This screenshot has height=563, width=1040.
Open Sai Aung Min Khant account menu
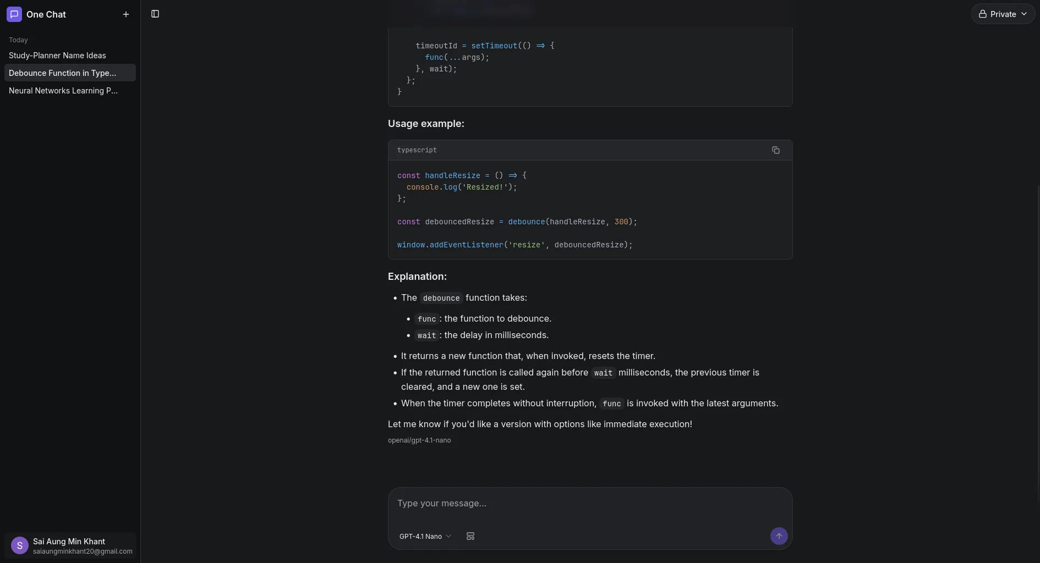click(x=70, y=545)
